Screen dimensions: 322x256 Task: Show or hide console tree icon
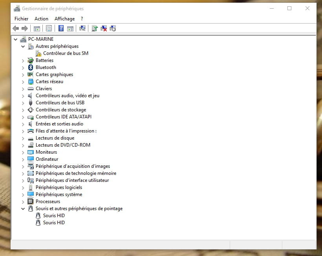37,28
